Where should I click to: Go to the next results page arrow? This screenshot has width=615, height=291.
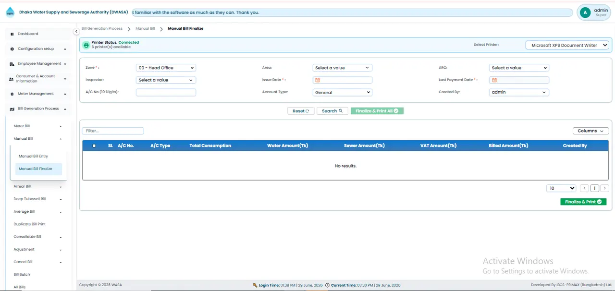[x=605, y=189]
